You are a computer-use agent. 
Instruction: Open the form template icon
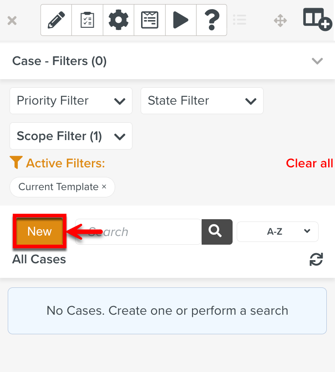tap(149, 20)
